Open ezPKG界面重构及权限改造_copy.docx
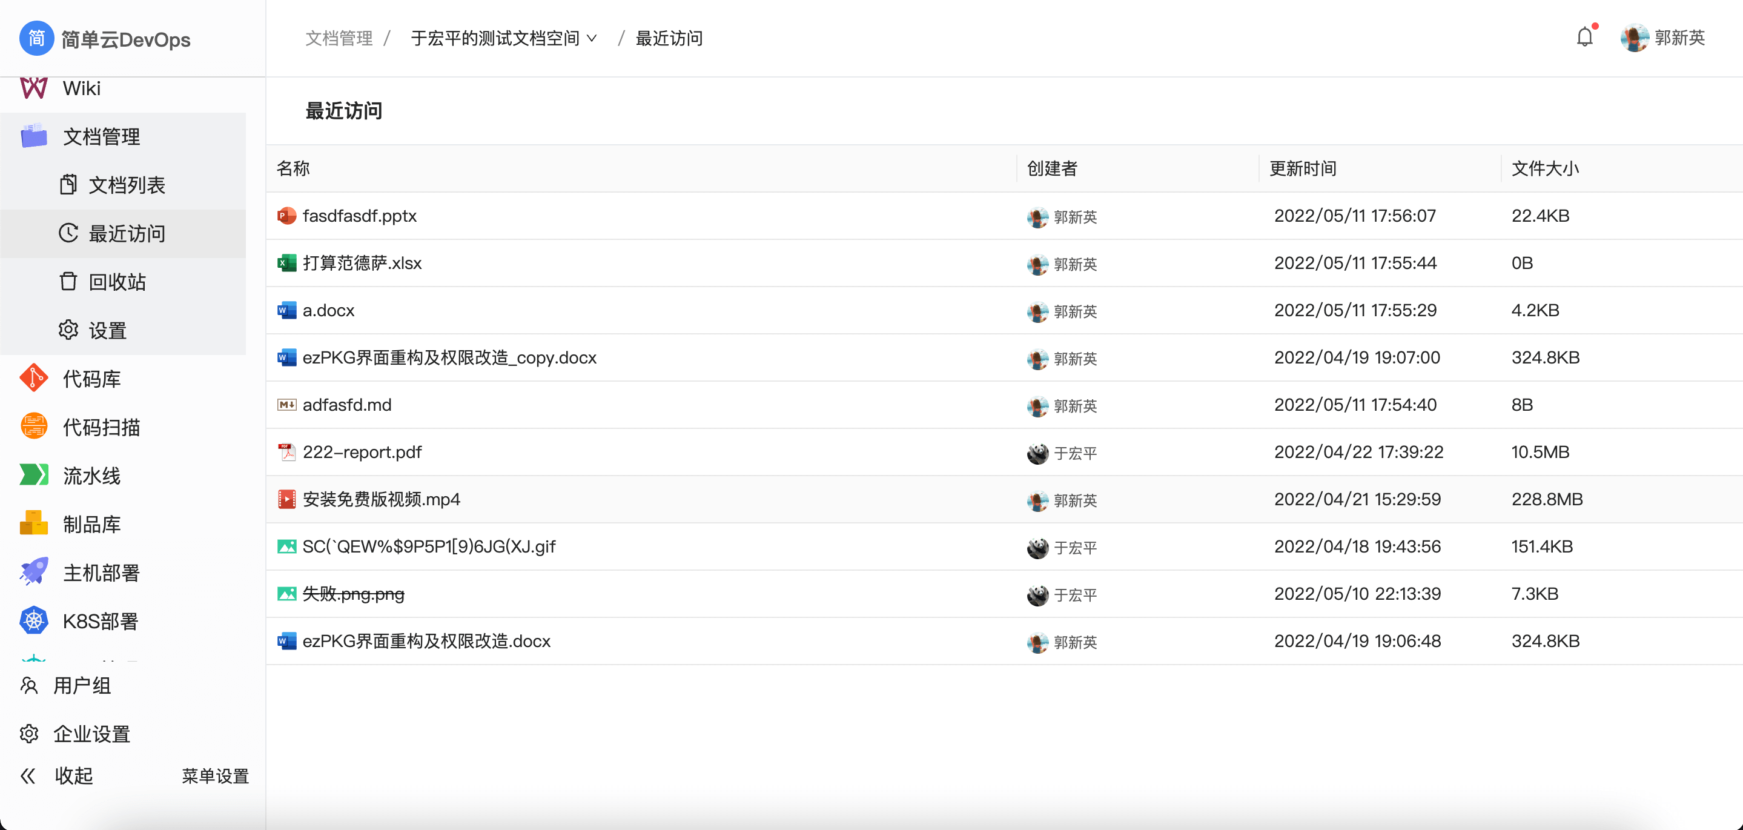Viewport: 1743px width, 830px height. (450, 357)
